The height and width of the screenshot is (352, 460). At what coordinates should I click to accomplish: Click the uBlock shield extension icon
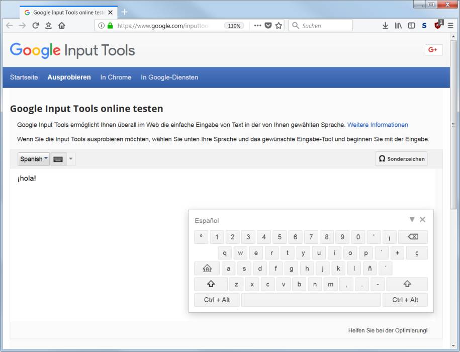[x=438, y=25]
